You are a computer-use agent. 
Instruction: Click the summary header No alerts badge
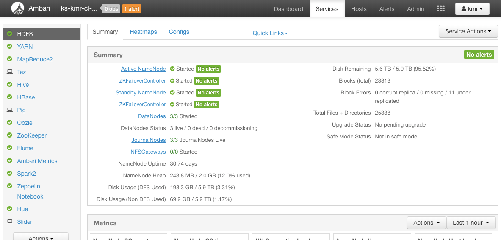click(479, 55)
